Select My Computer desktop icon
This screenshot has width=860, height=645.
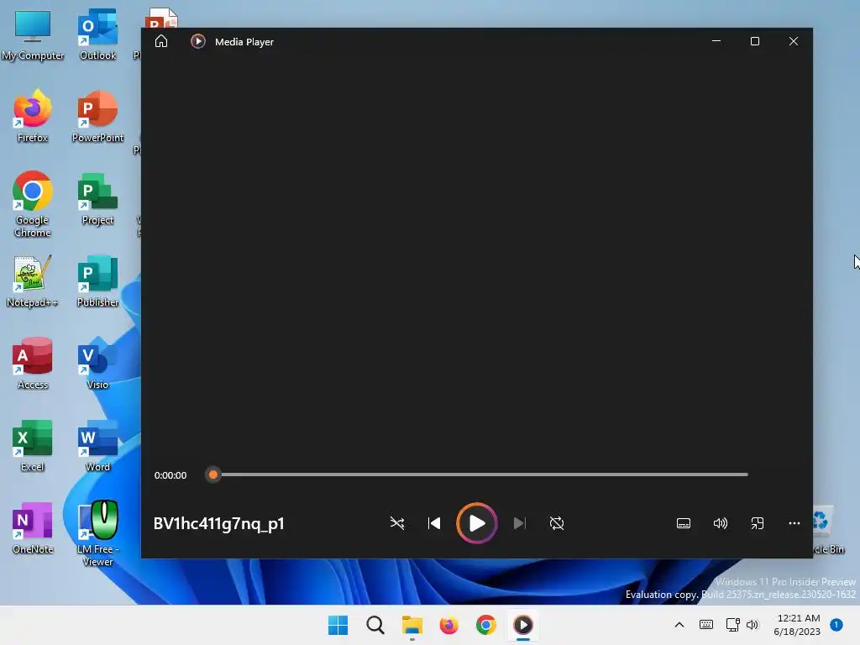coord(33,35)
